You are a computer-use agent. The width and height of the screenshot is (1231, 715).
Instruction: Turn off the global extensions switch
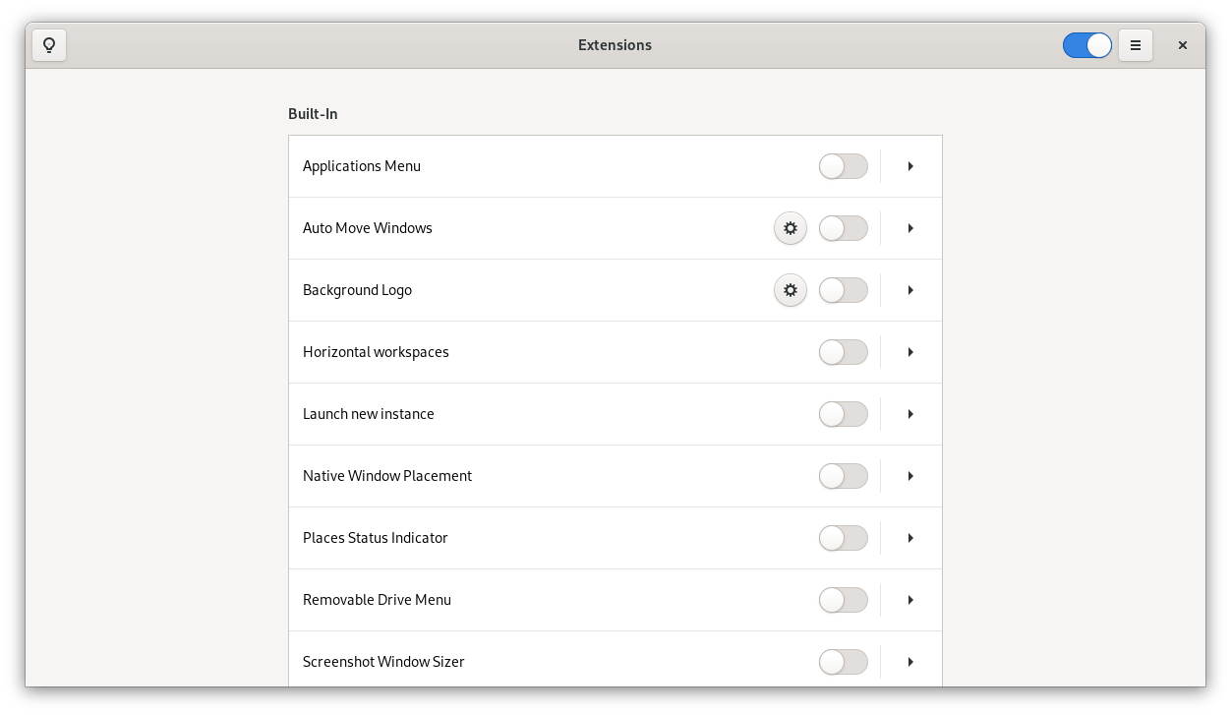click(x=1087, y=45)
